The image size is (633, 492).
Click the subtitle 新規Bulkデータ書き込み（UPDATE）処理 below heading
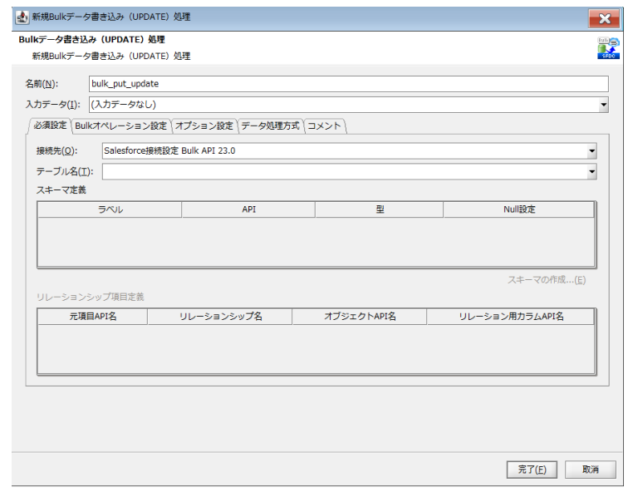click(111, 57)
